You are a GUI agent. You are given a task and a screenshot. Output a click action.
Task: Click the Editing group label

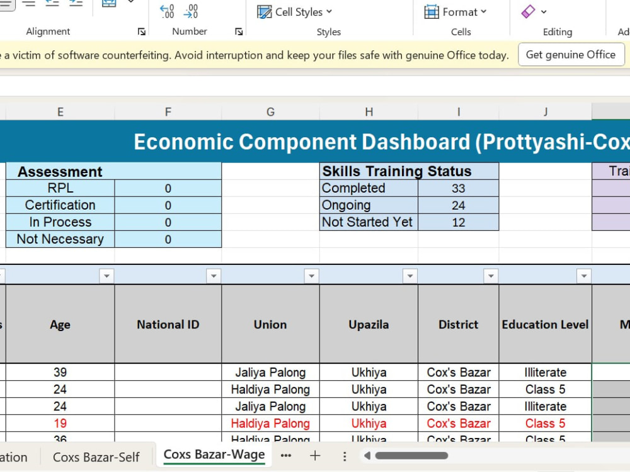558,31
